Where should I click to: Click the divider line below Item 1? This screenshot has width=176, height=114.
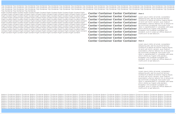(x=156, y=37)
